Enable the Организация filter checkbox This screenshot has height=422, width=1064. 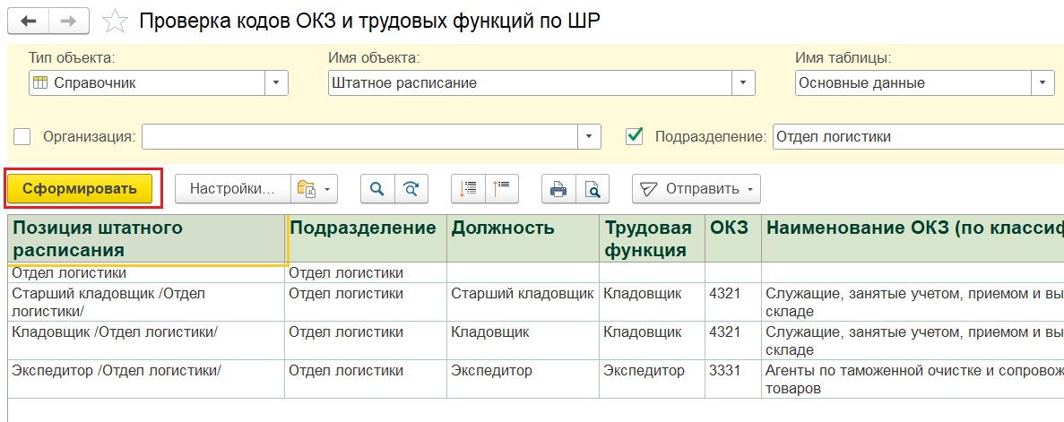tap(22, 136)
